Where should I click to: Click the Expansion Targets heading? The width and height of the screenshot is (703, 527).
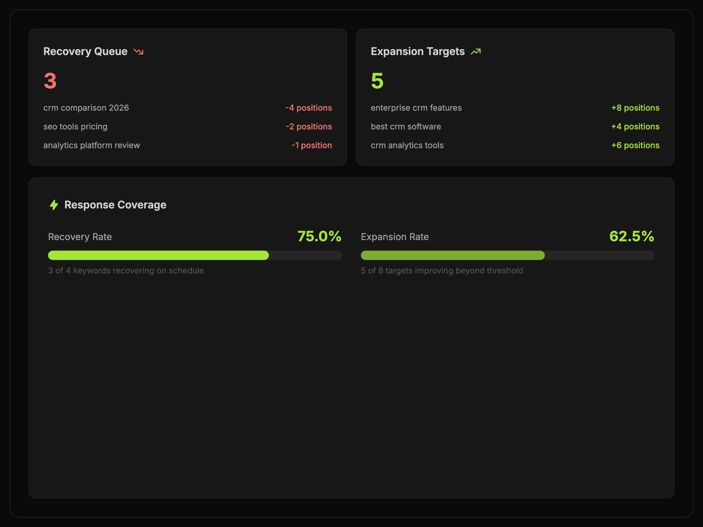[x=417, y=52]
